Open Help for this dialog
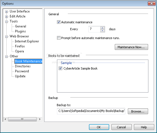 pyautogui.click(x=144, y=127)
